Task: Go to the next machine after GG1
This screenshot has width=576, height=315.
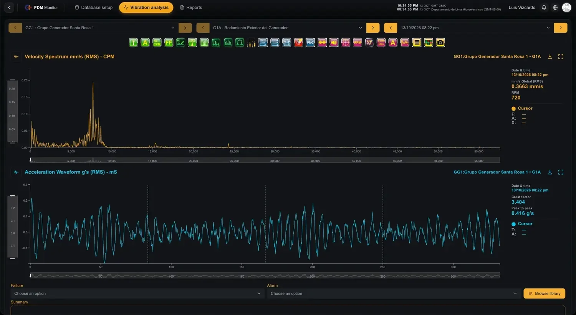Action: [x=185, y=28]
